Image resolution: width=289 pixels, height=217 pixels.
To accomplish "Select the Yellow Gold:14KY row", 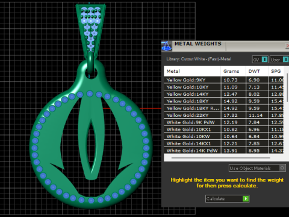I will tap(224, 94).
